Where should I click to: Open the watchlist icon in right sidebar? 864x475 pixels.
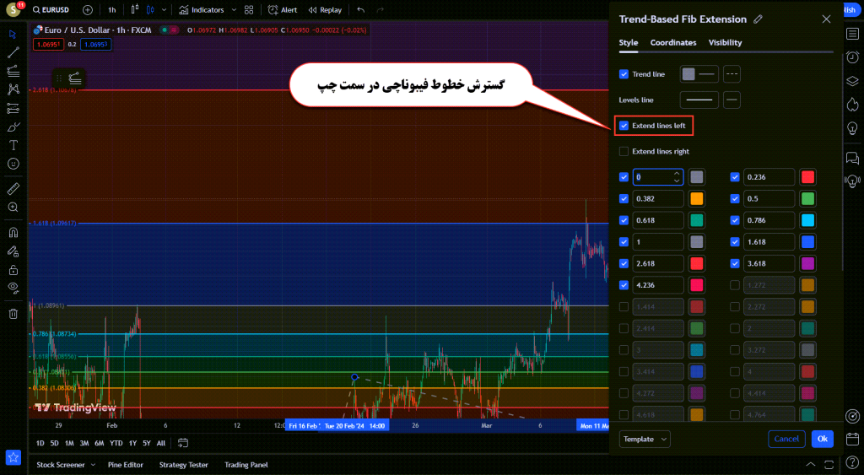[x=852, y=34]
